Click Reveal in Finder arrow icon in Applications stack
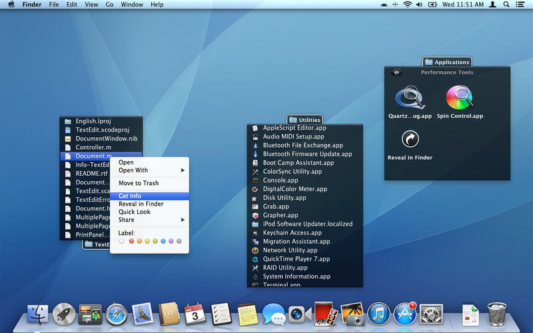 tap(410, 139)
